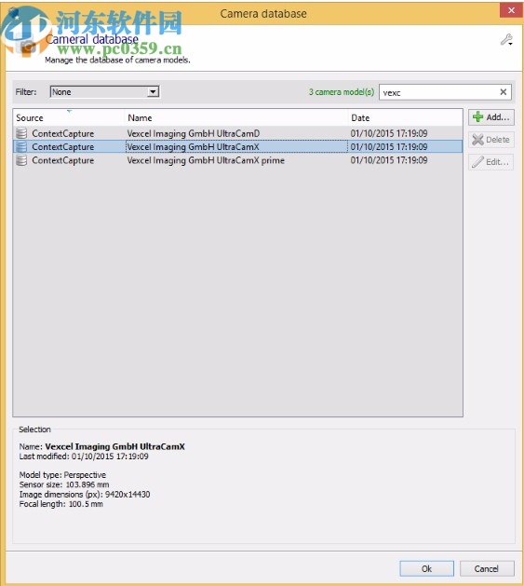Select Vexcel Imaging GmbH UltraCamD row name

point(193,133)
